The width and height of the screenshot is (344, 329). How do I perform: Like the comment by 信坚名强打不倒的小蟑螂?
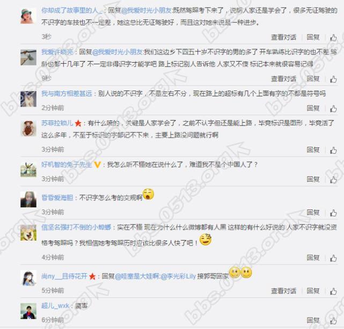pos(333,258)
